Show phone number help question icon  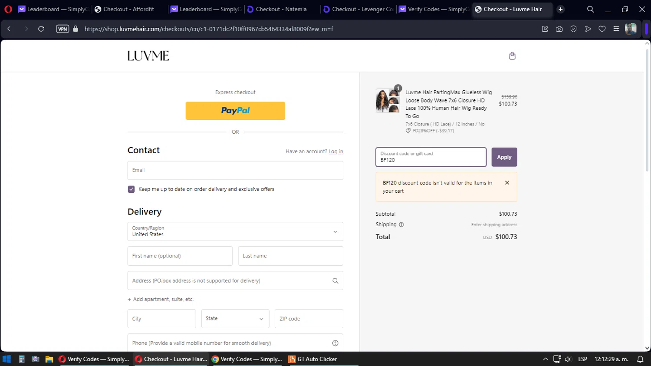pyautogui.click(x=335, y=343)
